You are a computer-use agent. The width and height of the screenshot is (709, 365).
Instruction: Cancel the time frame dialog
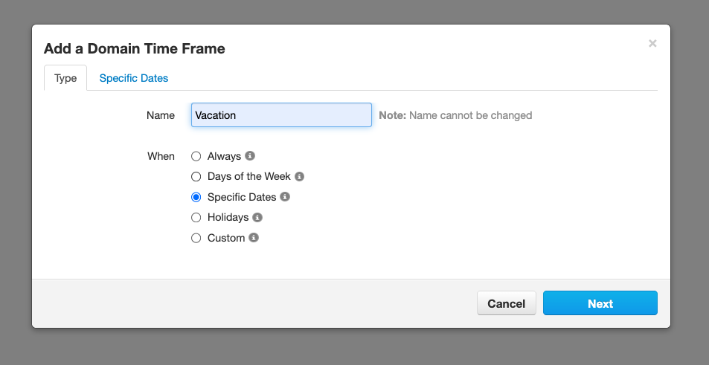click(x=507, y=303)
